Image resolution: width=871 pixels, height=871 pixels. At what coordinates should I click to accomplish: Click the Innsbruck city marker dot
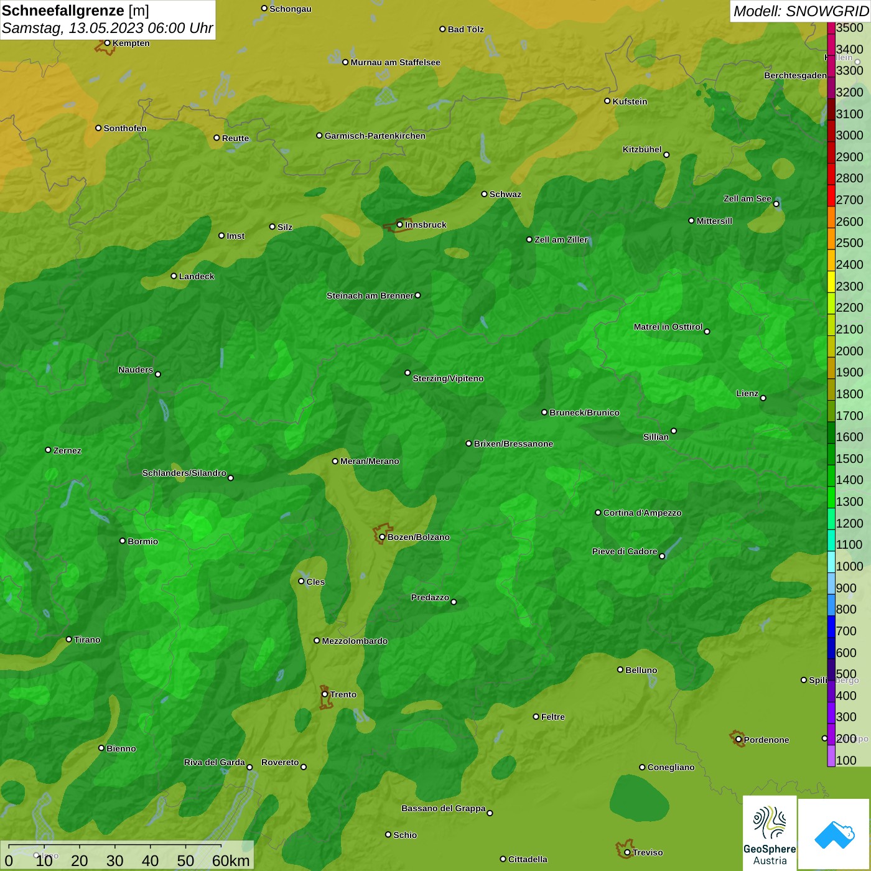(x=400, y=225)
